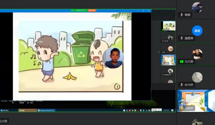Click the green sharing icon beside 马文丽
The image size is (215, 125).
click(181, 62)
